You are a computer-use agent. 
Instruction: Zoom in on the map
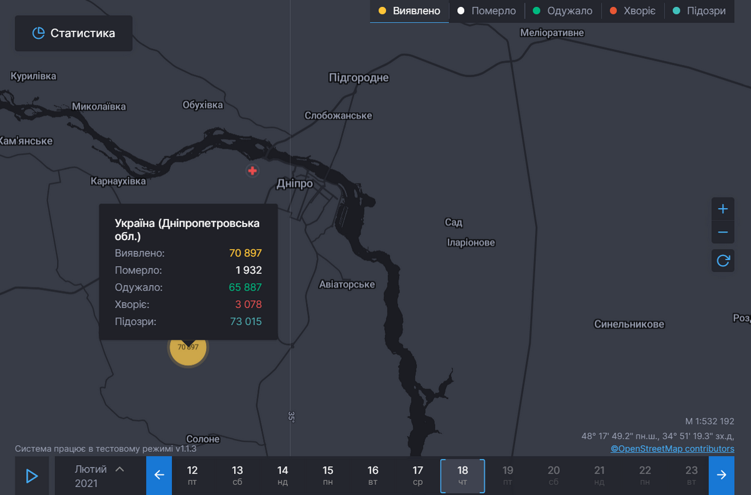tap(723, 209)
